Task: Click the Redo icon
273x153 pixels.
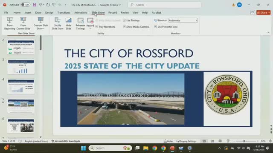Action: [48, 5]
